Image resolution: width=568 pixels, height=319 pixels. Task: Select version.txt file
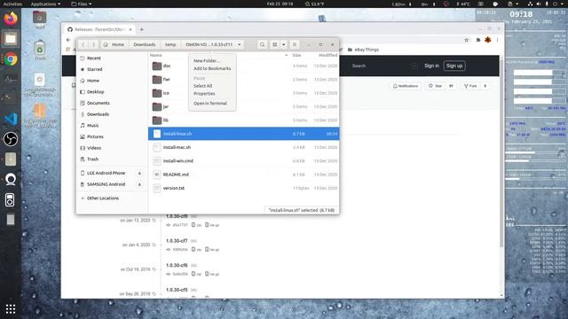pos(243,188)
